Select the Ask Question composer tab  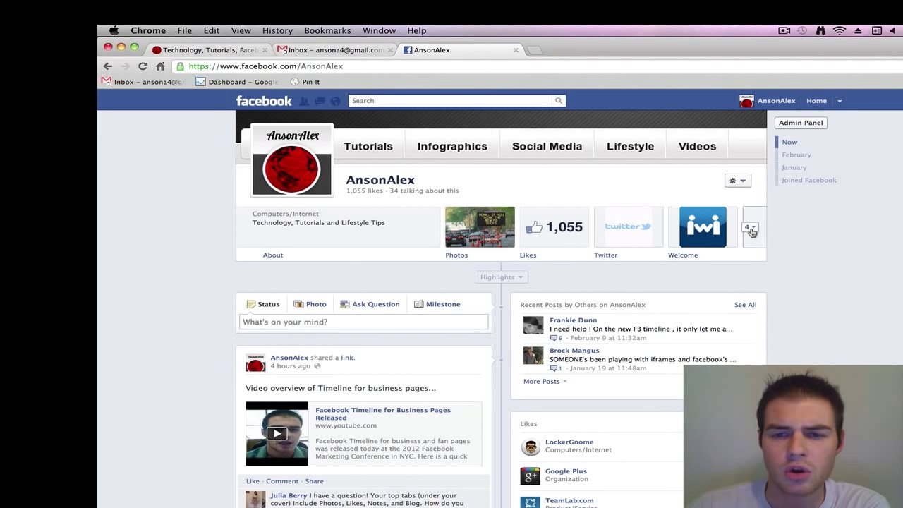point(370,304)
